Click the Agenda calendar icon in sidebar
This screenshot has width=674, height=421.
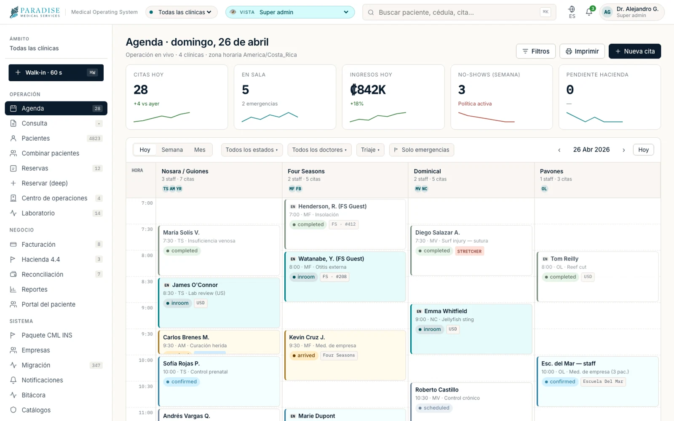[x=13, y=108]
